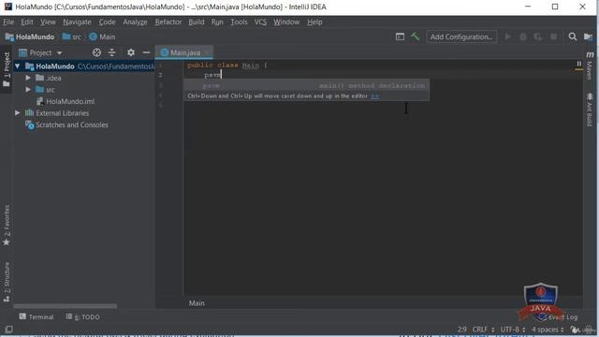
Task: Click the cursor position 2:9 indicator
Action: (x=461, y=330)
